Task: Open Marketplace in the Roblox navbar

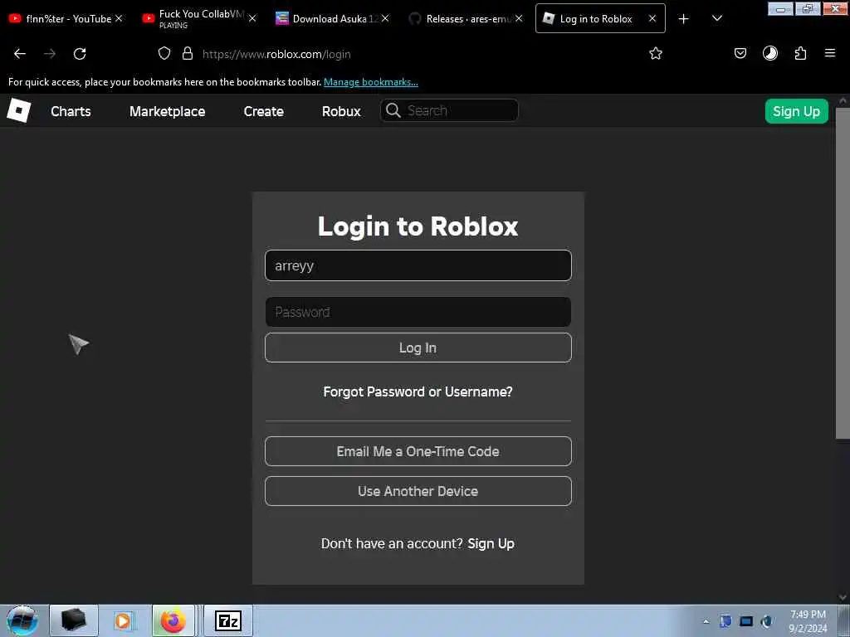Action: pos(167,111)
